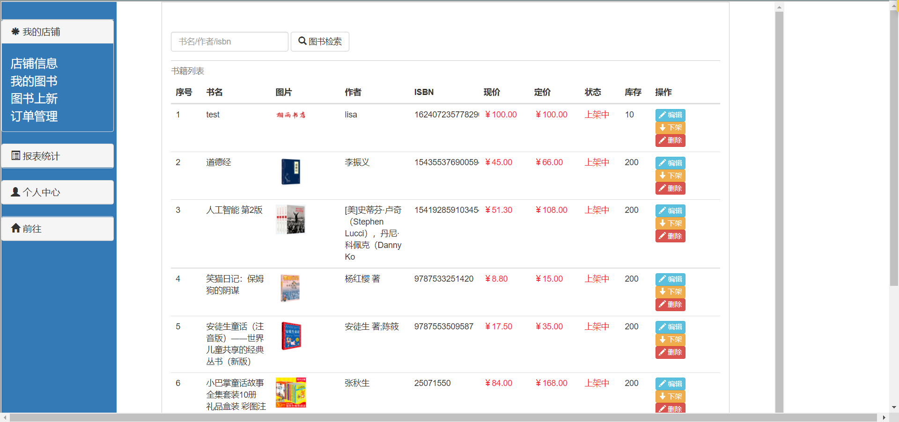Expand the 报表统计 sidebar panel

point(58,156)
